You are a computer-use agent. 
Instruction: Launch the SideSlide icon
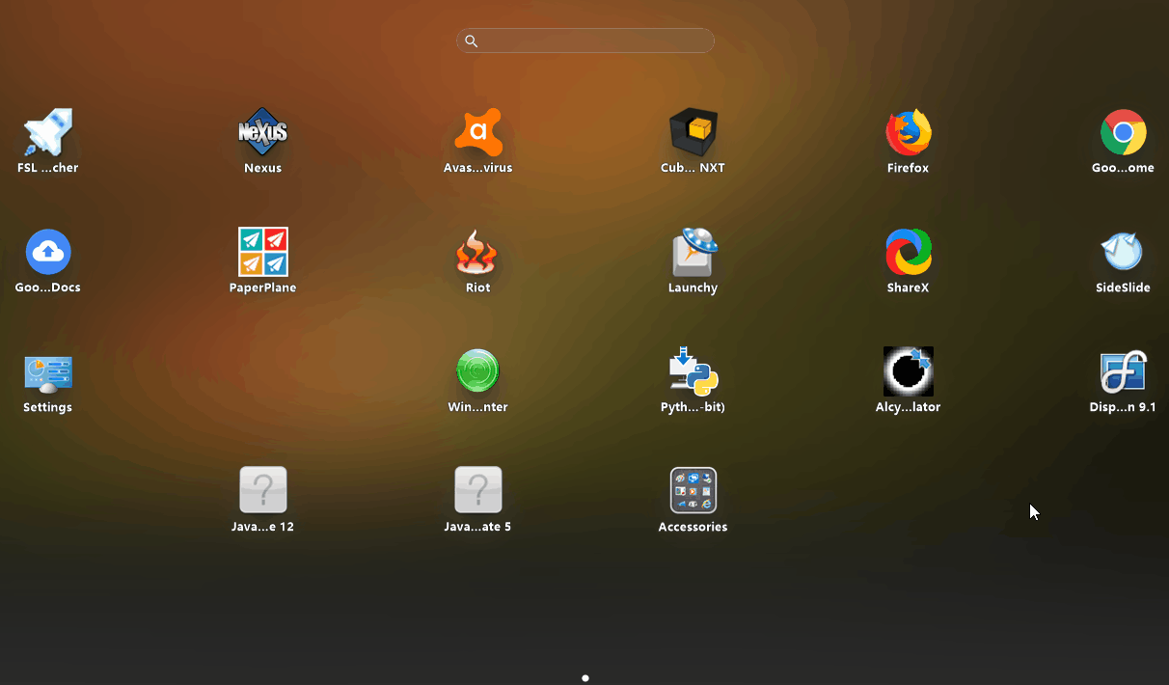(1124, 252)
